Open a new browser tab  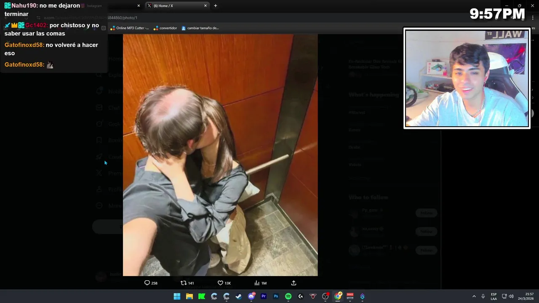216,6
